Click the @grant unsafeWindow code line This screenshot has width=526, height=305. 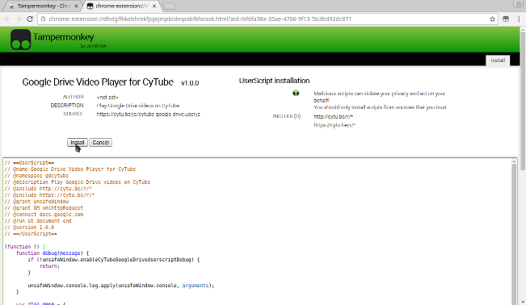(x=37, y=202)
